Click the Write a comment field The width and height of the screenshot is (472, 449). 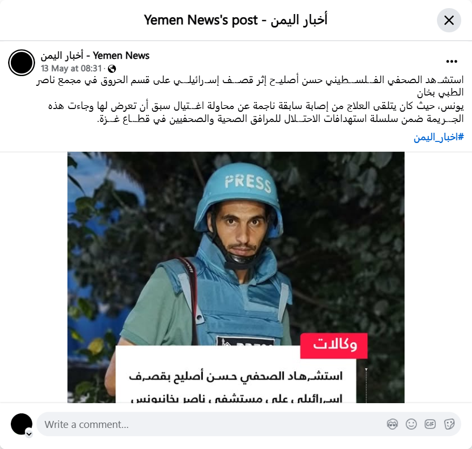click(x=211, y=424)
